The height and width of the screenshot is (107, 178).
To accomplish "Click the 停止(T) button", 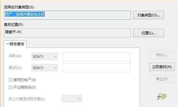I will [x=162, y=79].
